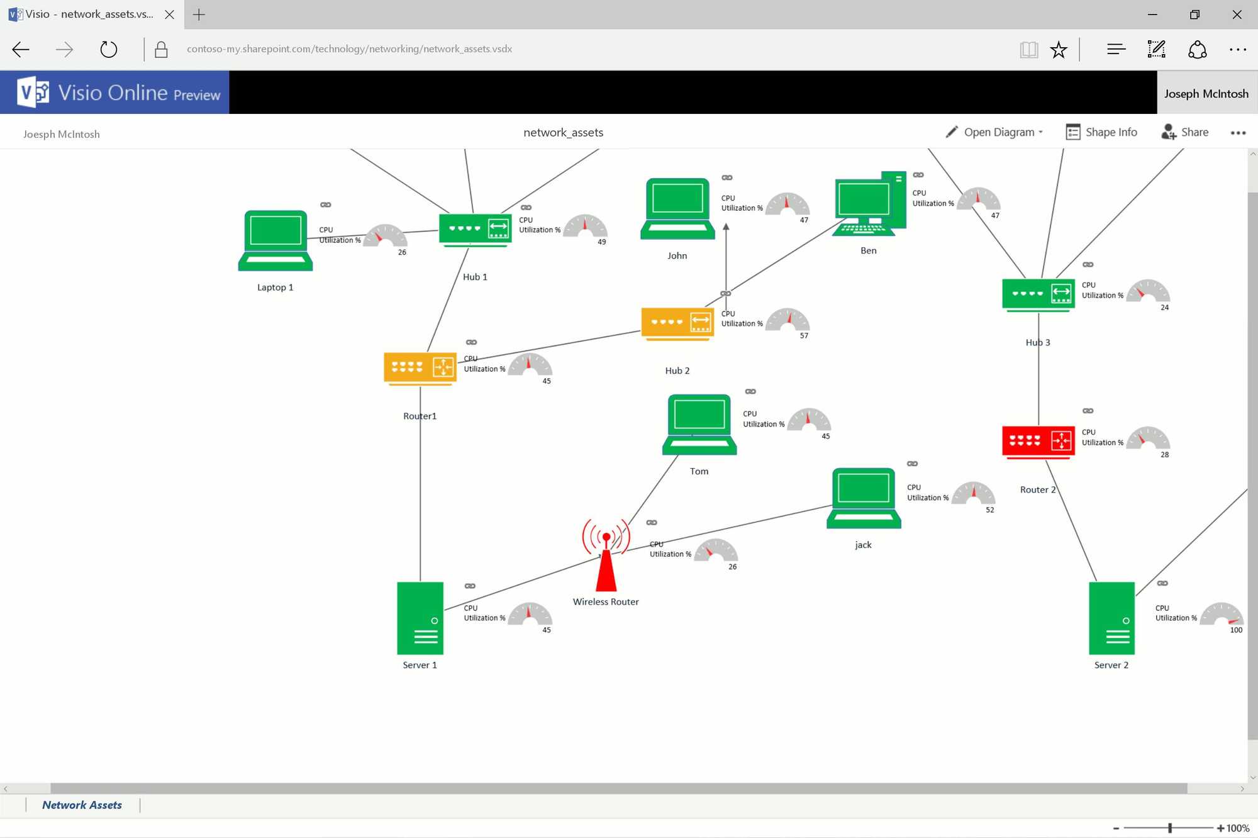Open the Edge Hub panel
The width and height of the screenshot is (1258, 838).
1116,49
